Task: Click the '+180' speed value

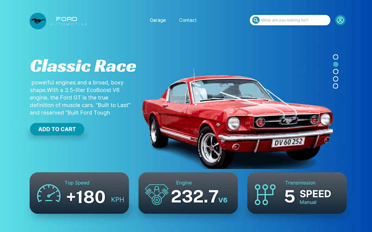Action: 86,197
